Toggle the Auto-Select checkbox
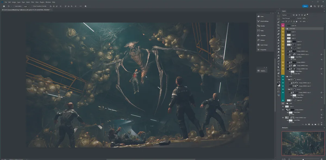This screenshot has width=326, height=160. click(x=14, y=6)
